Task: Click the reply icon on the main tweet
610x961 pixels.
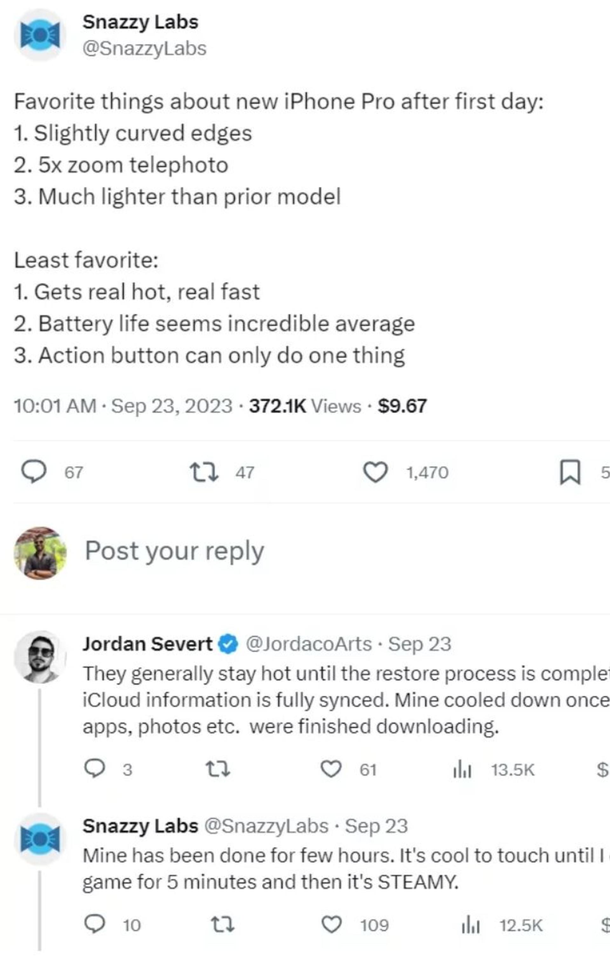Action: click(34, 472)
